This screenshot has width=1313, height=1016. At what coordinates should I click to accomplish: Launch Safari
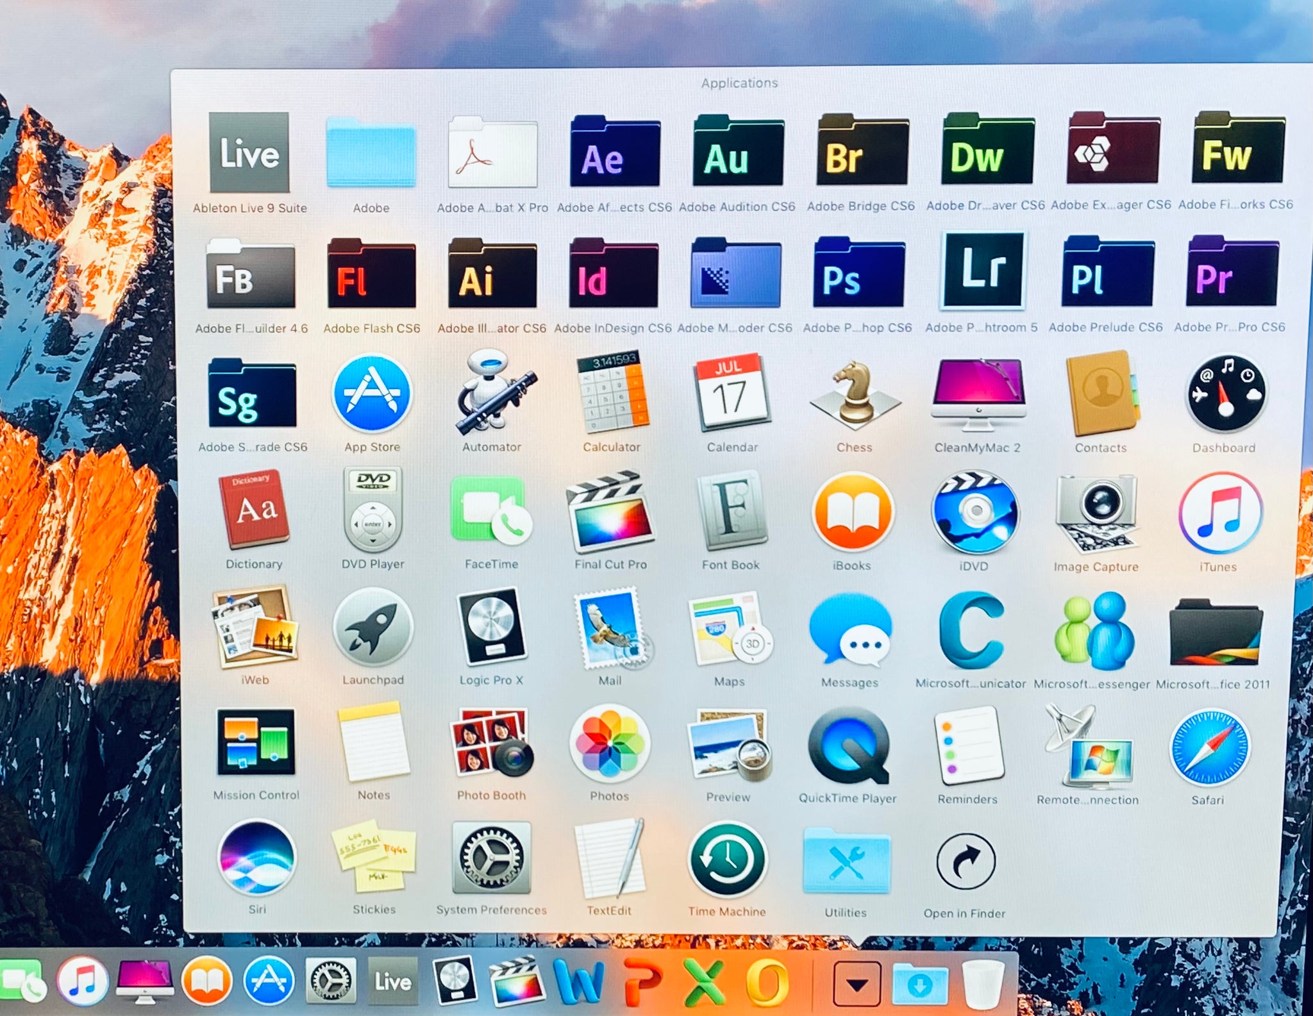click(x=1210, y=748)
